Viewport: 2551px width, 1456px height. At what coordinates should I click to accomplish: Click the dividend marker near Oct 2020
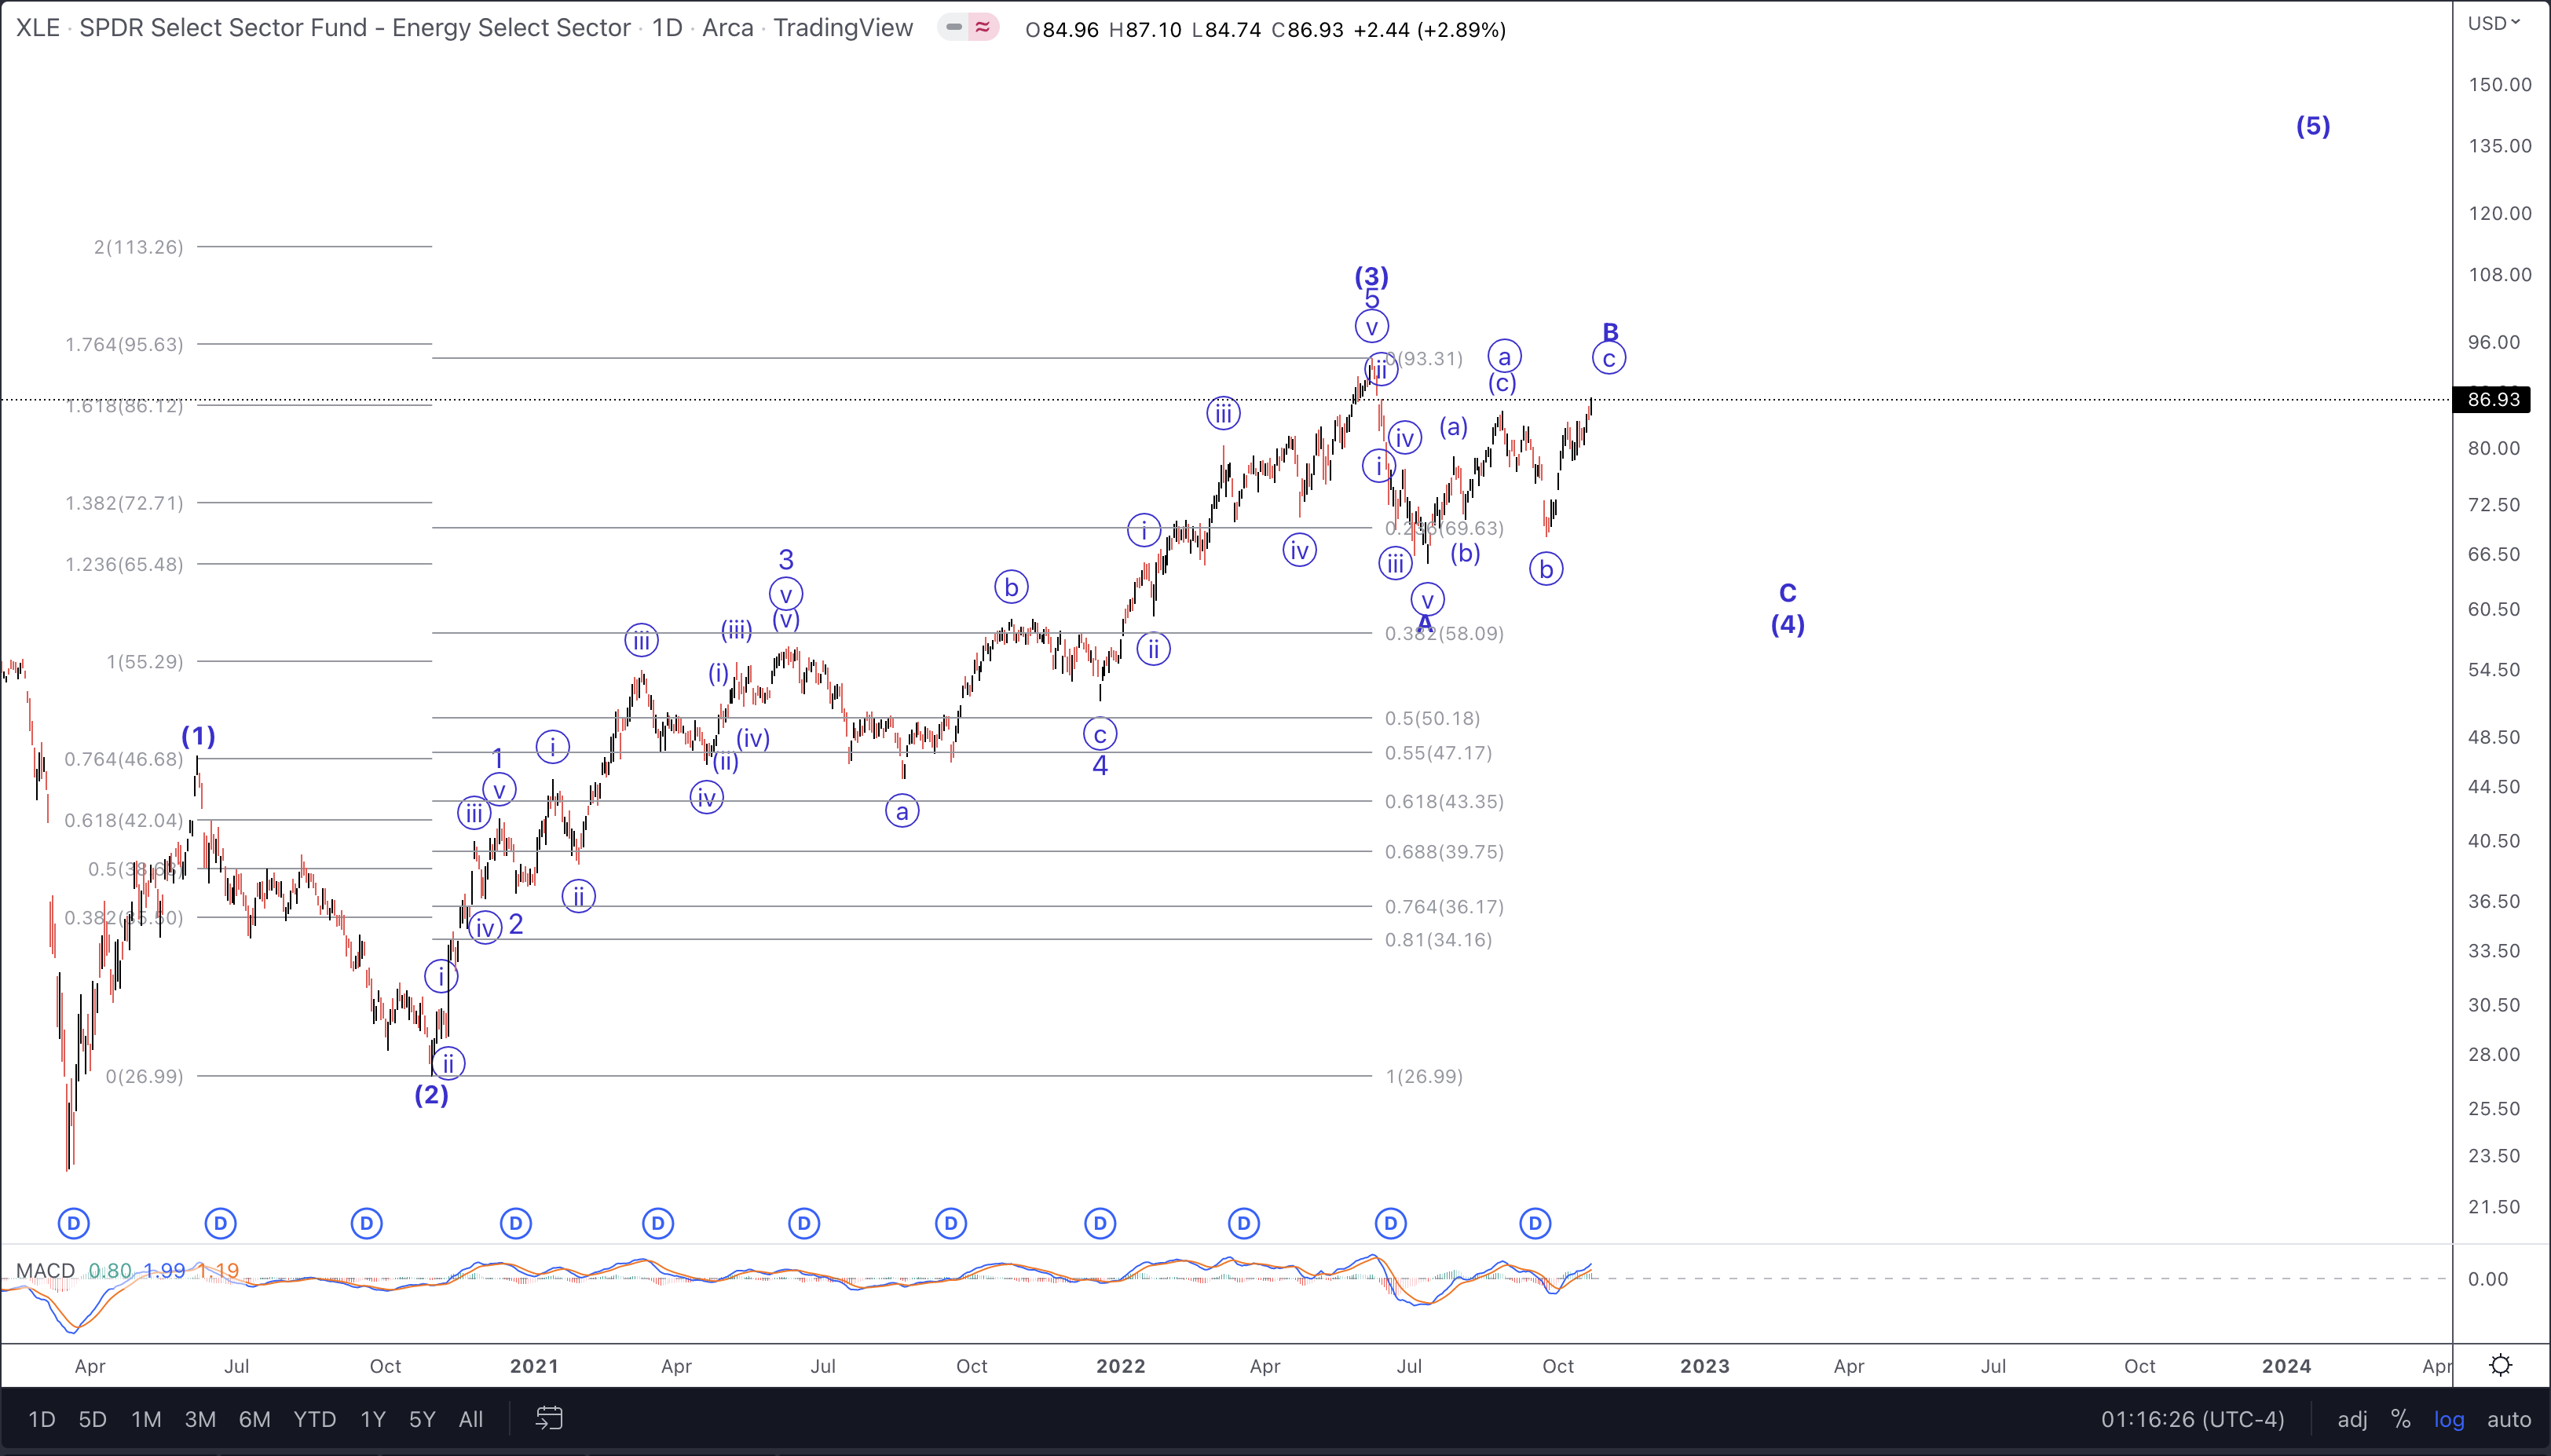[x=366, y=1223]
